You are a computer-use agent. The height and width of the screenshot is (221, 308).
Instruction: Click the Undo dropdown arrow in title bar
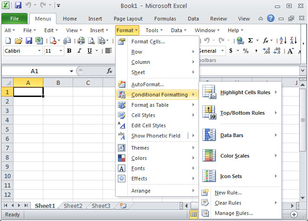[35, 5]
